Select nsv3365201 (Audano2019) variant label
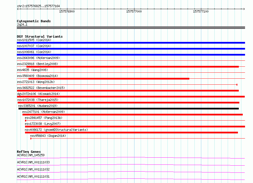The height and width of the screenshot is (183, 253). point(38,106)
